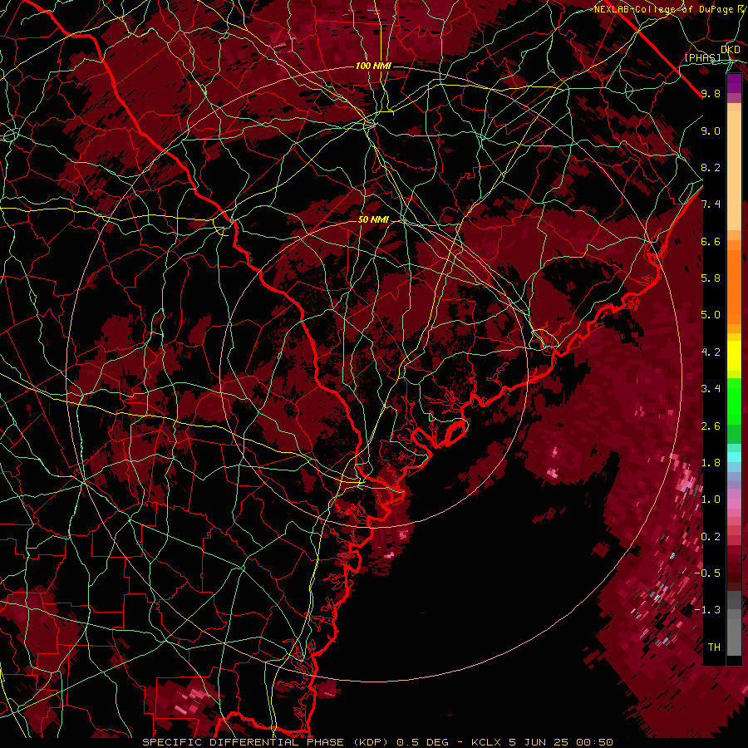
Task: Click the [PHAS] label above color scale
Action: [x=703, y=57]
